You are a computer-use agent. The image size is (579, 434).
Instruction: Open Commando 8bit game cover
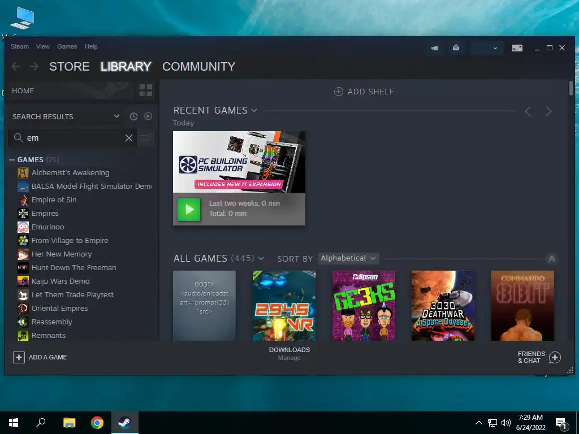point(522,306)
